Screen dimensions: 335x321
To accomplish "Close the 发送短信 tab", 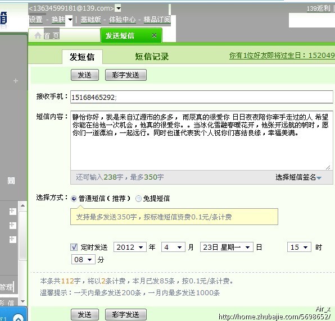I will click(x=154, y=35).
